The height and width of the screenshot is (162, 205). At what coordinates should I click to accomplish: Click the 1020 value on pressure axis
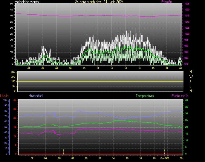coord(187,10)
